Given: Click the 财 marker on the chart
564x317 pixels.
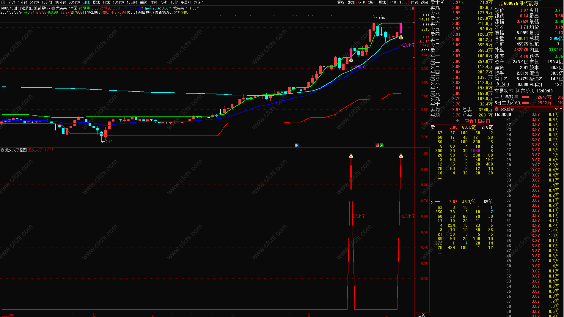Looking at the screenshot, I should [297, 145].
